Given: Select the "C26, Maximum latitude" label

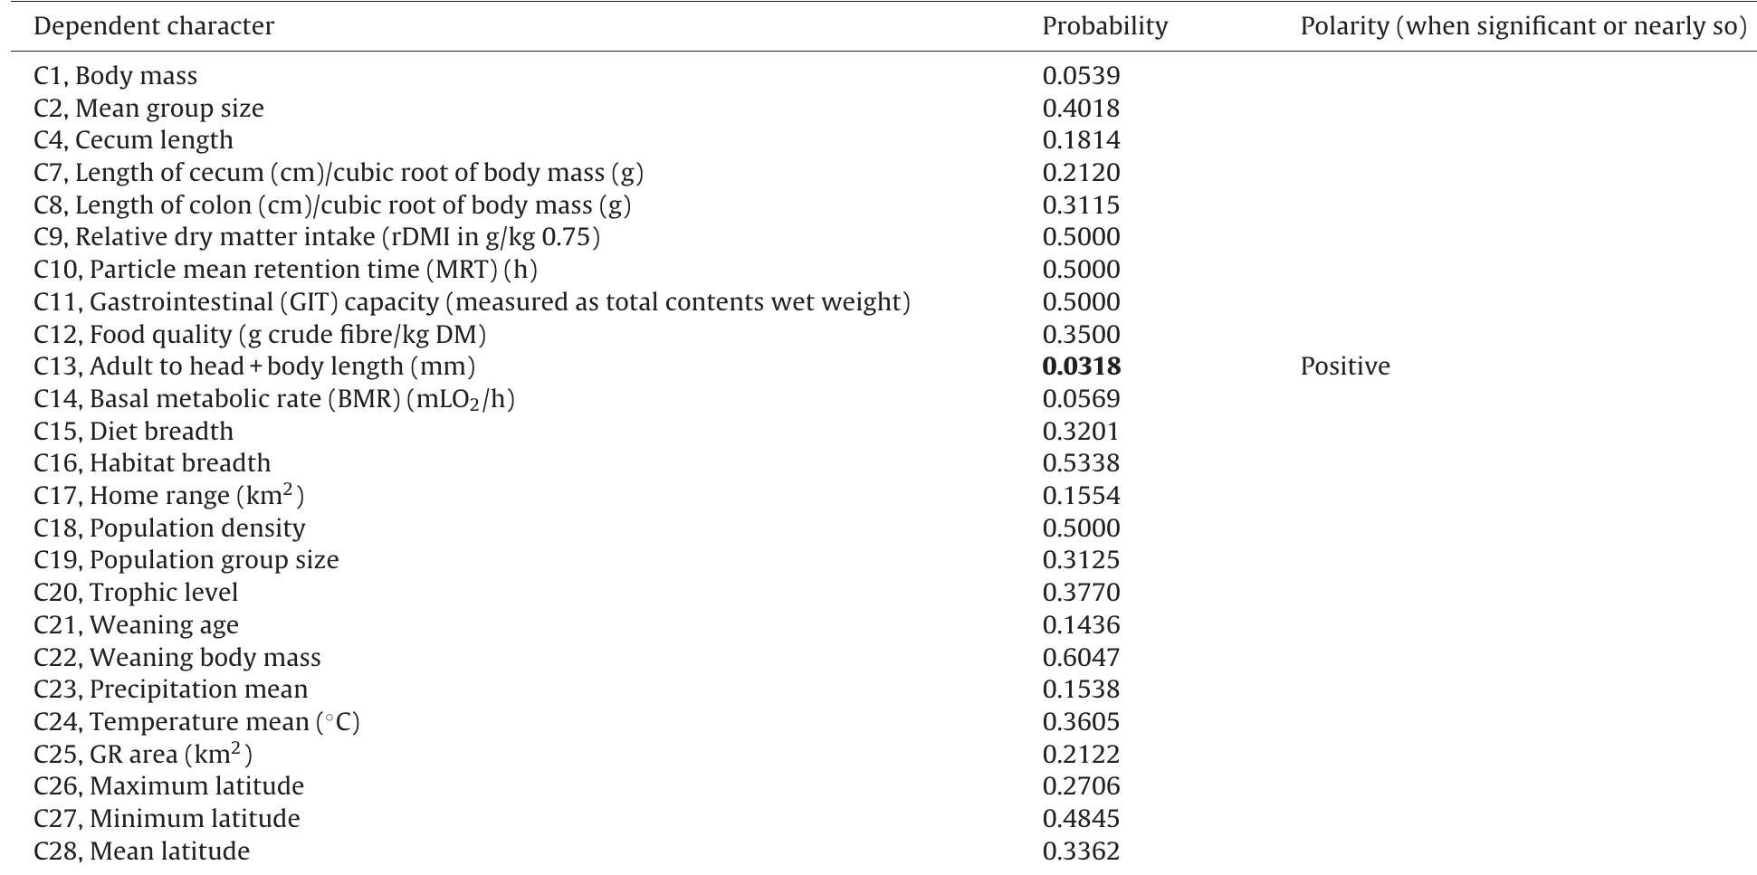Looking at the screenshot, I should tap(168, 786).
